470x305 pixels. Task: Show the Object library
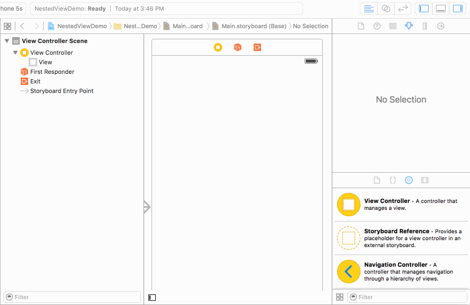click(x=409, y=180)
